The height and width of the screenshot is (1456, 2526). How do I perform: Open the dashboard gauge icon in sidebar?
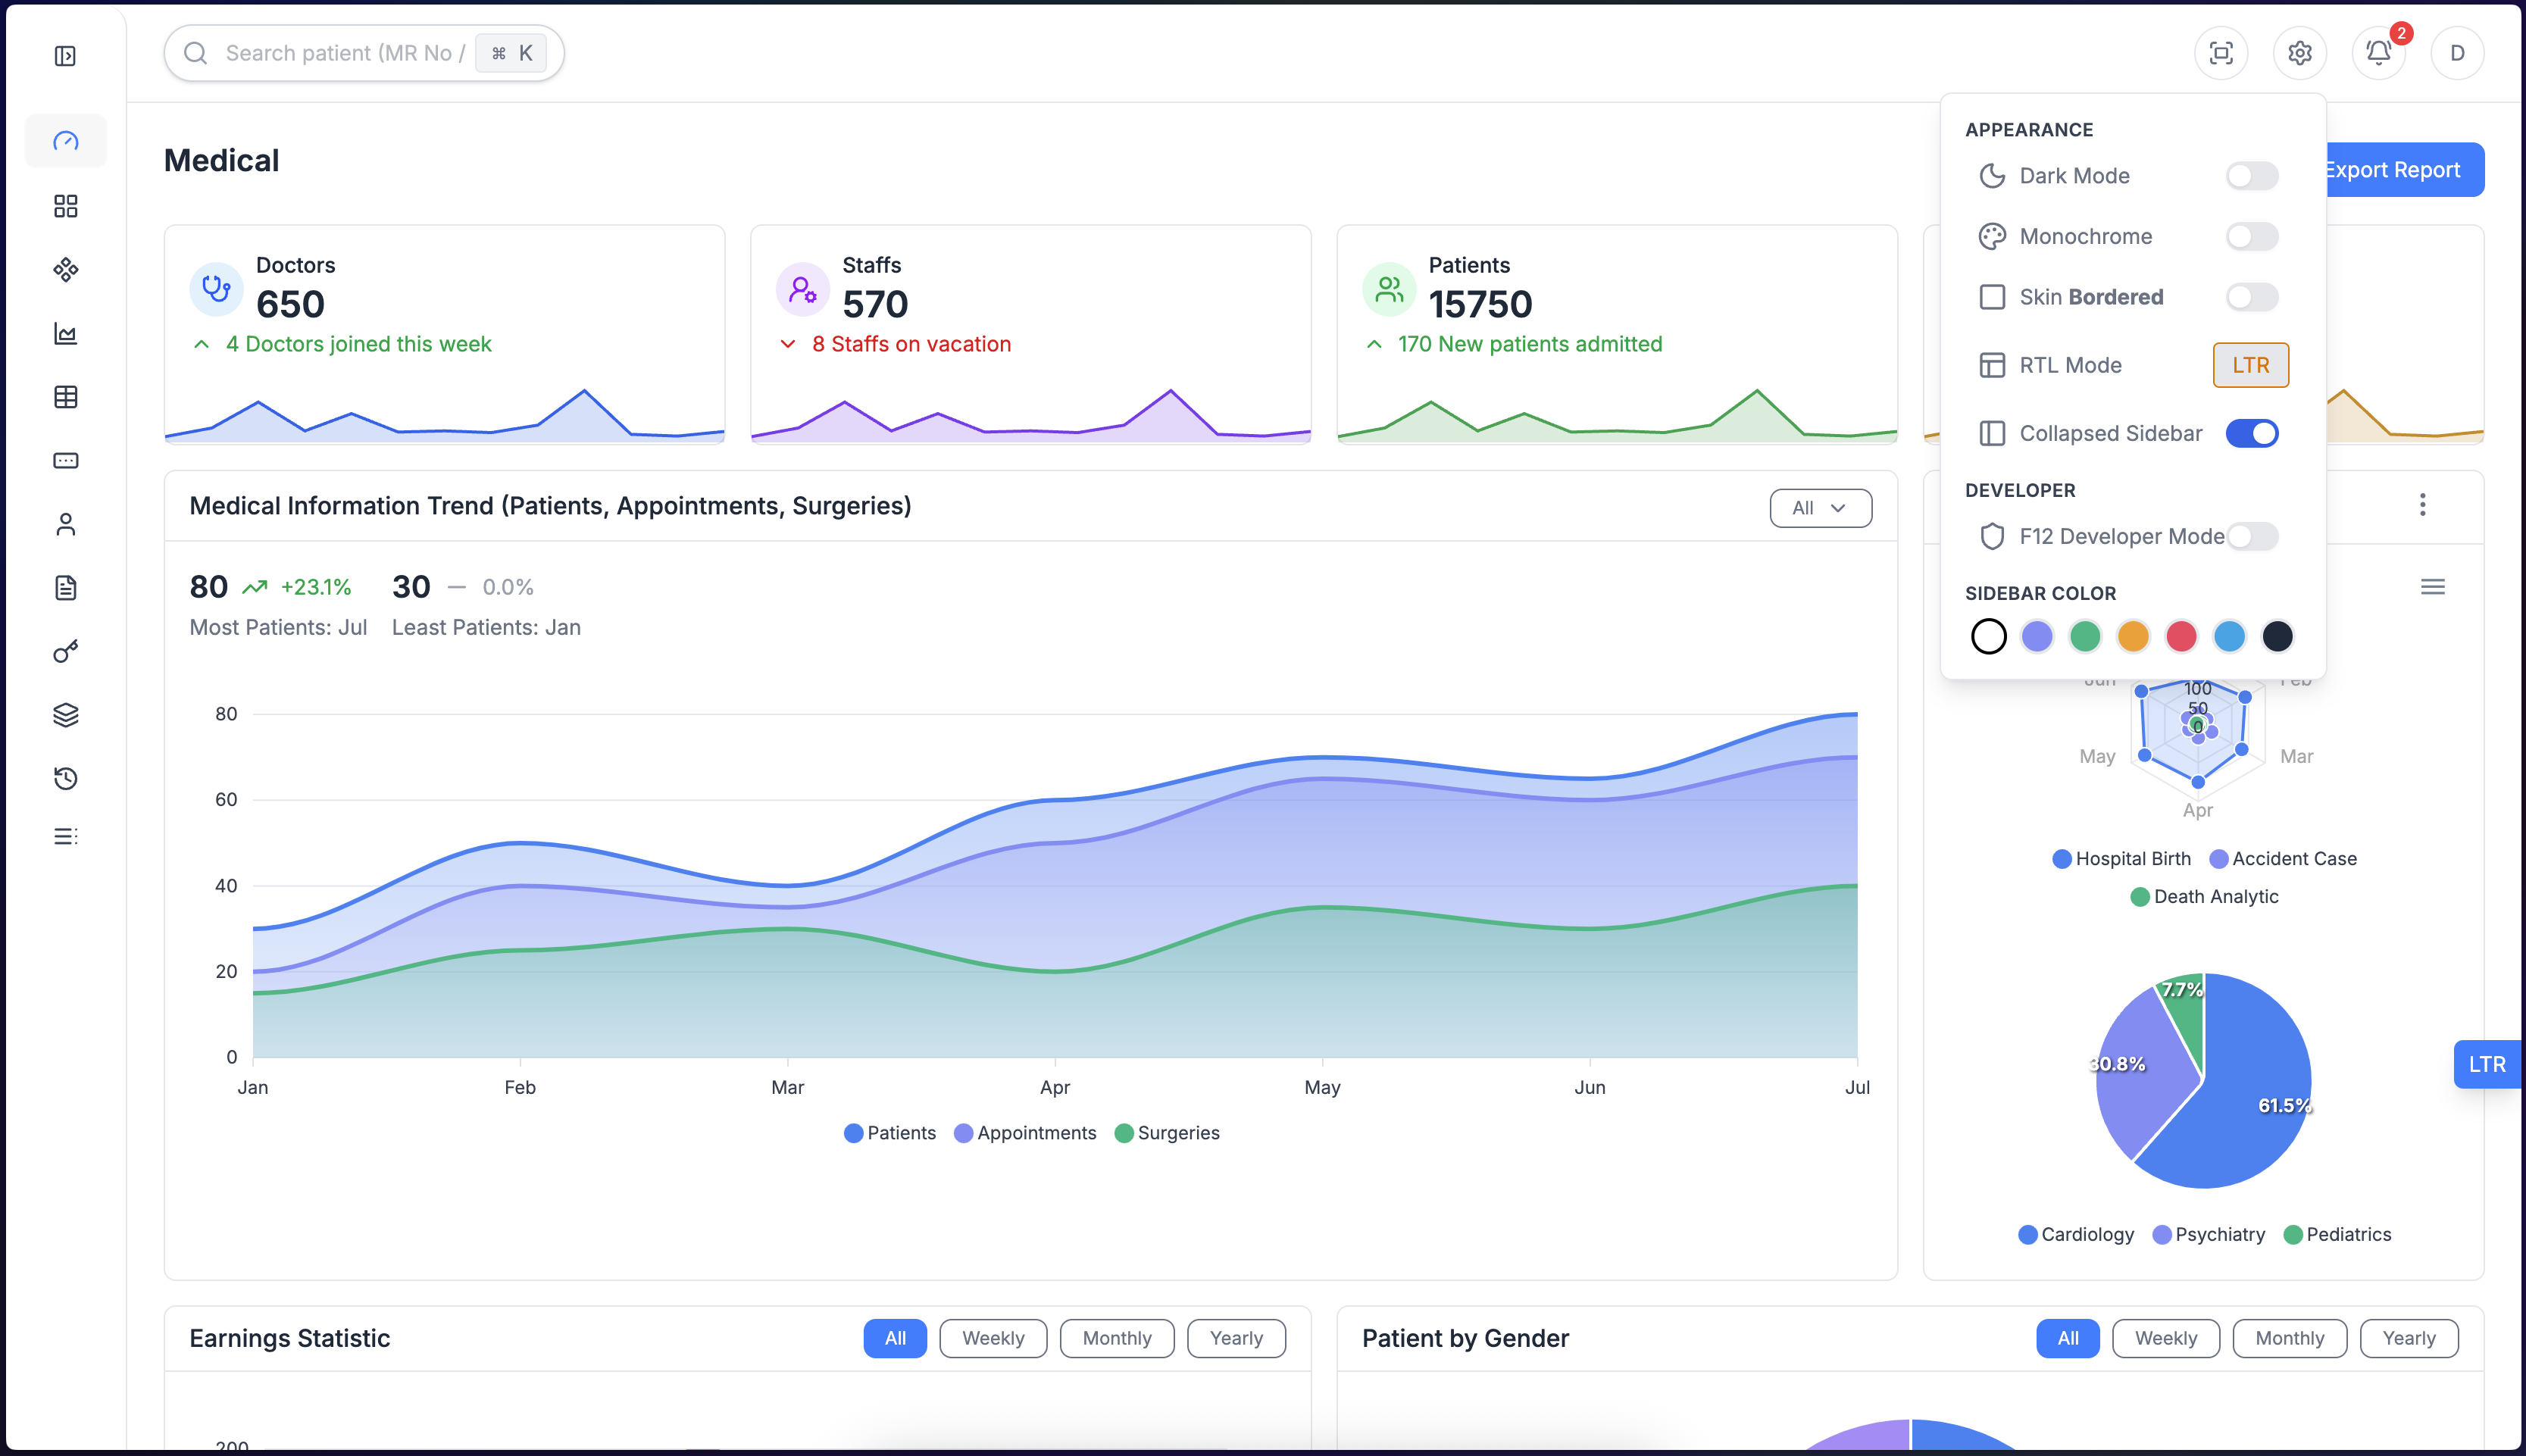coord(65,141)
